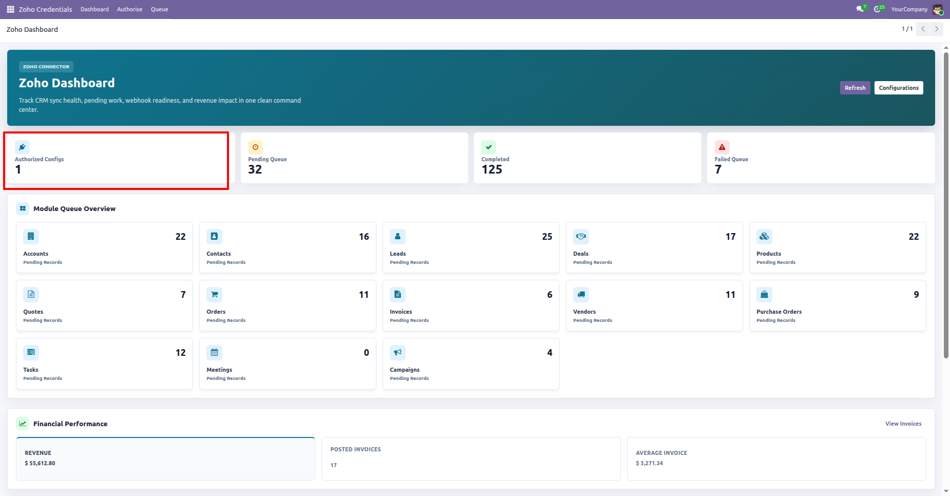Click the Authorized Configs plug icon
This screenshot has height=496, width=950.
pyautogui.click(x=22, y=147)
